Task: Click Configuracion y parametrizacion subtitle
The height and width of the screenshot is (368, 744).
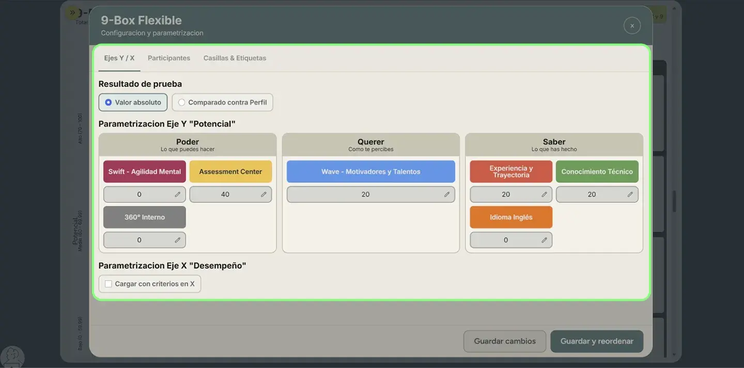Action: point(152,33)
